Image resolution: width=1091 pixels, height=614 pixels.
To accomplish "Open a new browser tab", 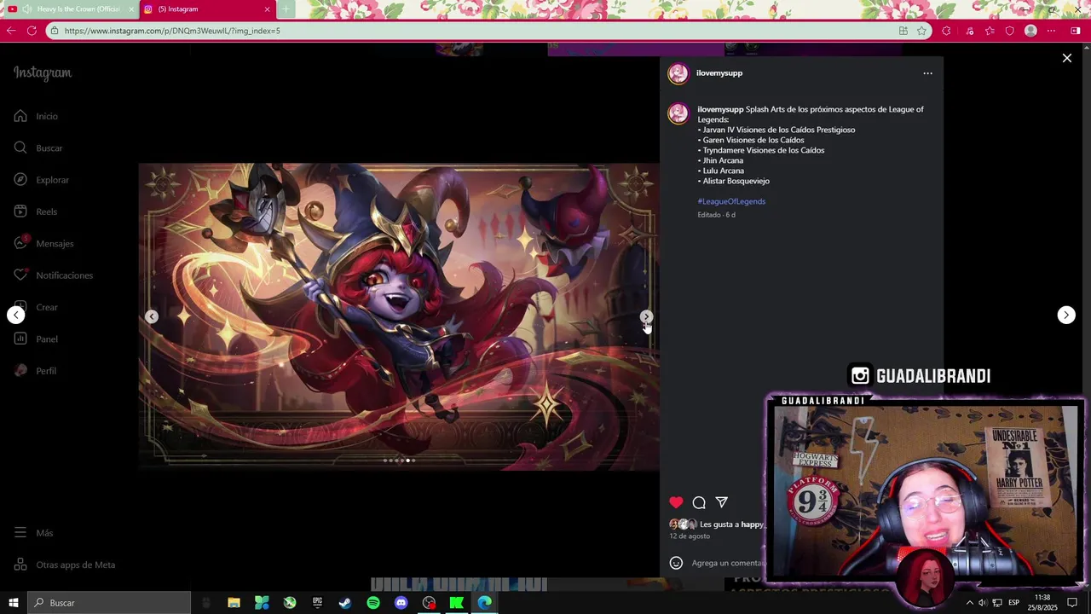I will point(286,9).
